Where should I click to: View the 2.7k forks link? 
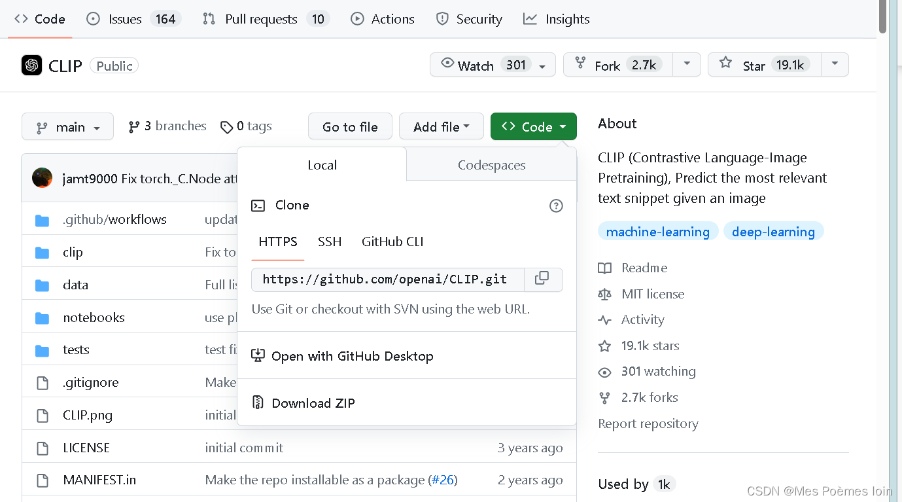[638, 397]
